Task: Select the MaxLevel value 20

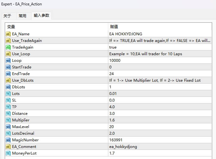Action: [111, 127]
